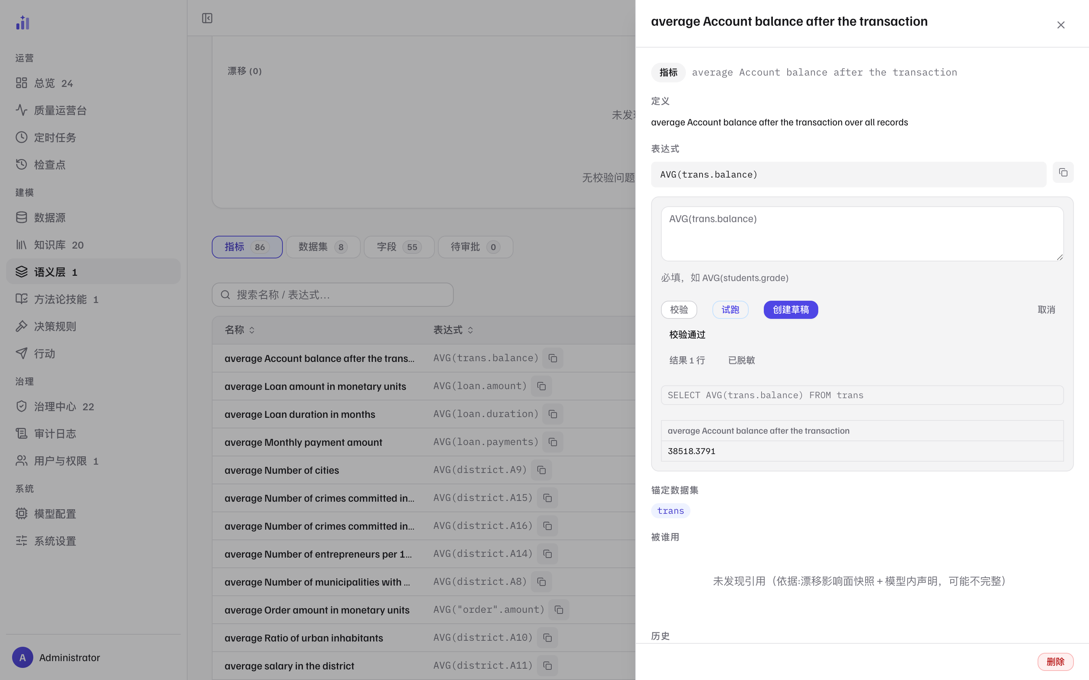
Task: Copy the AVG(district.A9) expression
Action: click(541, 470)
